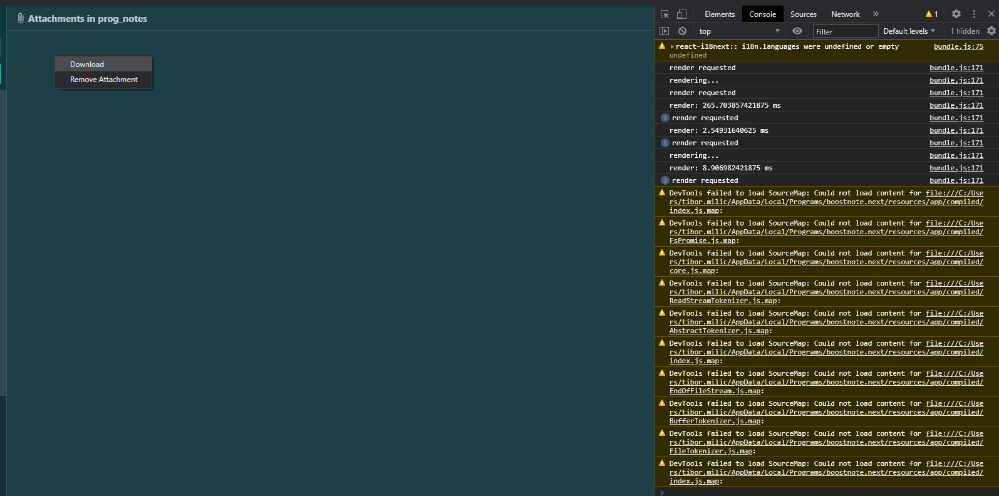999x496 pixels.
Task: Click the count badge showing 2 repeats
Action: coord(665,118)
